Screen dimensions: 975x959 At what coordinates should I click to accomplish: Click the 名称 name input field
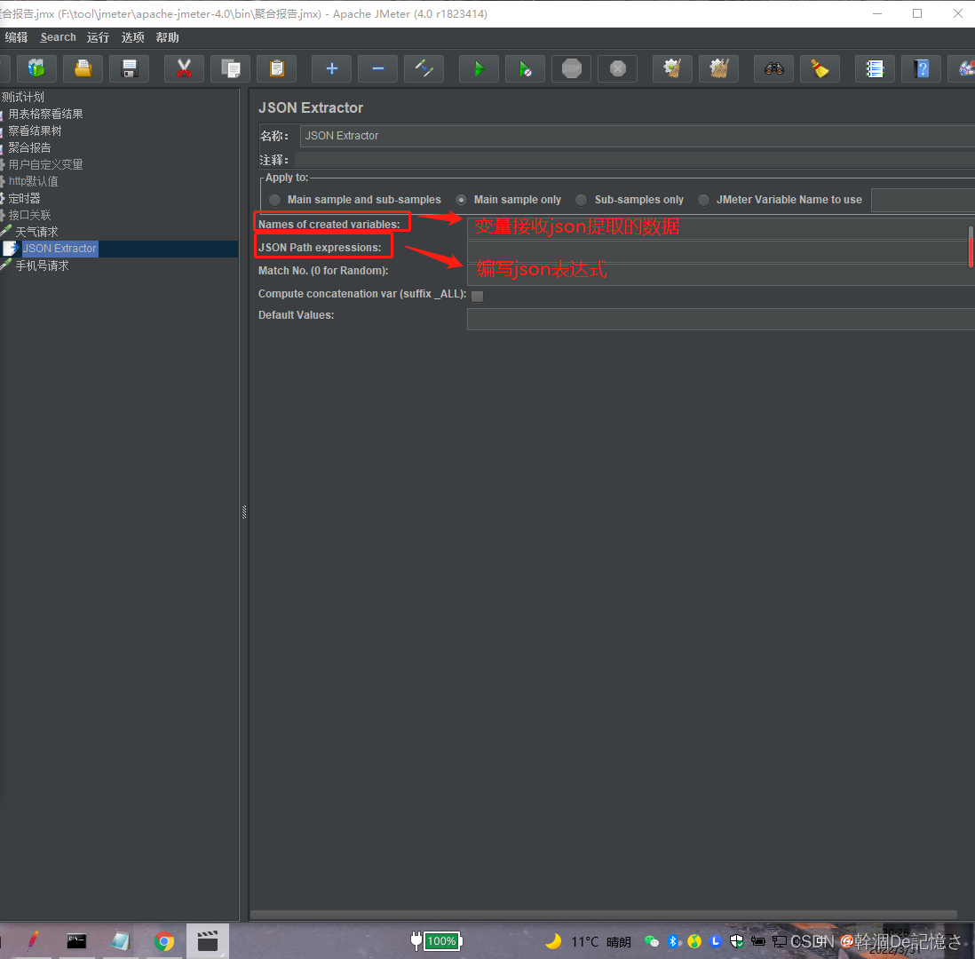tap(637, 136)
